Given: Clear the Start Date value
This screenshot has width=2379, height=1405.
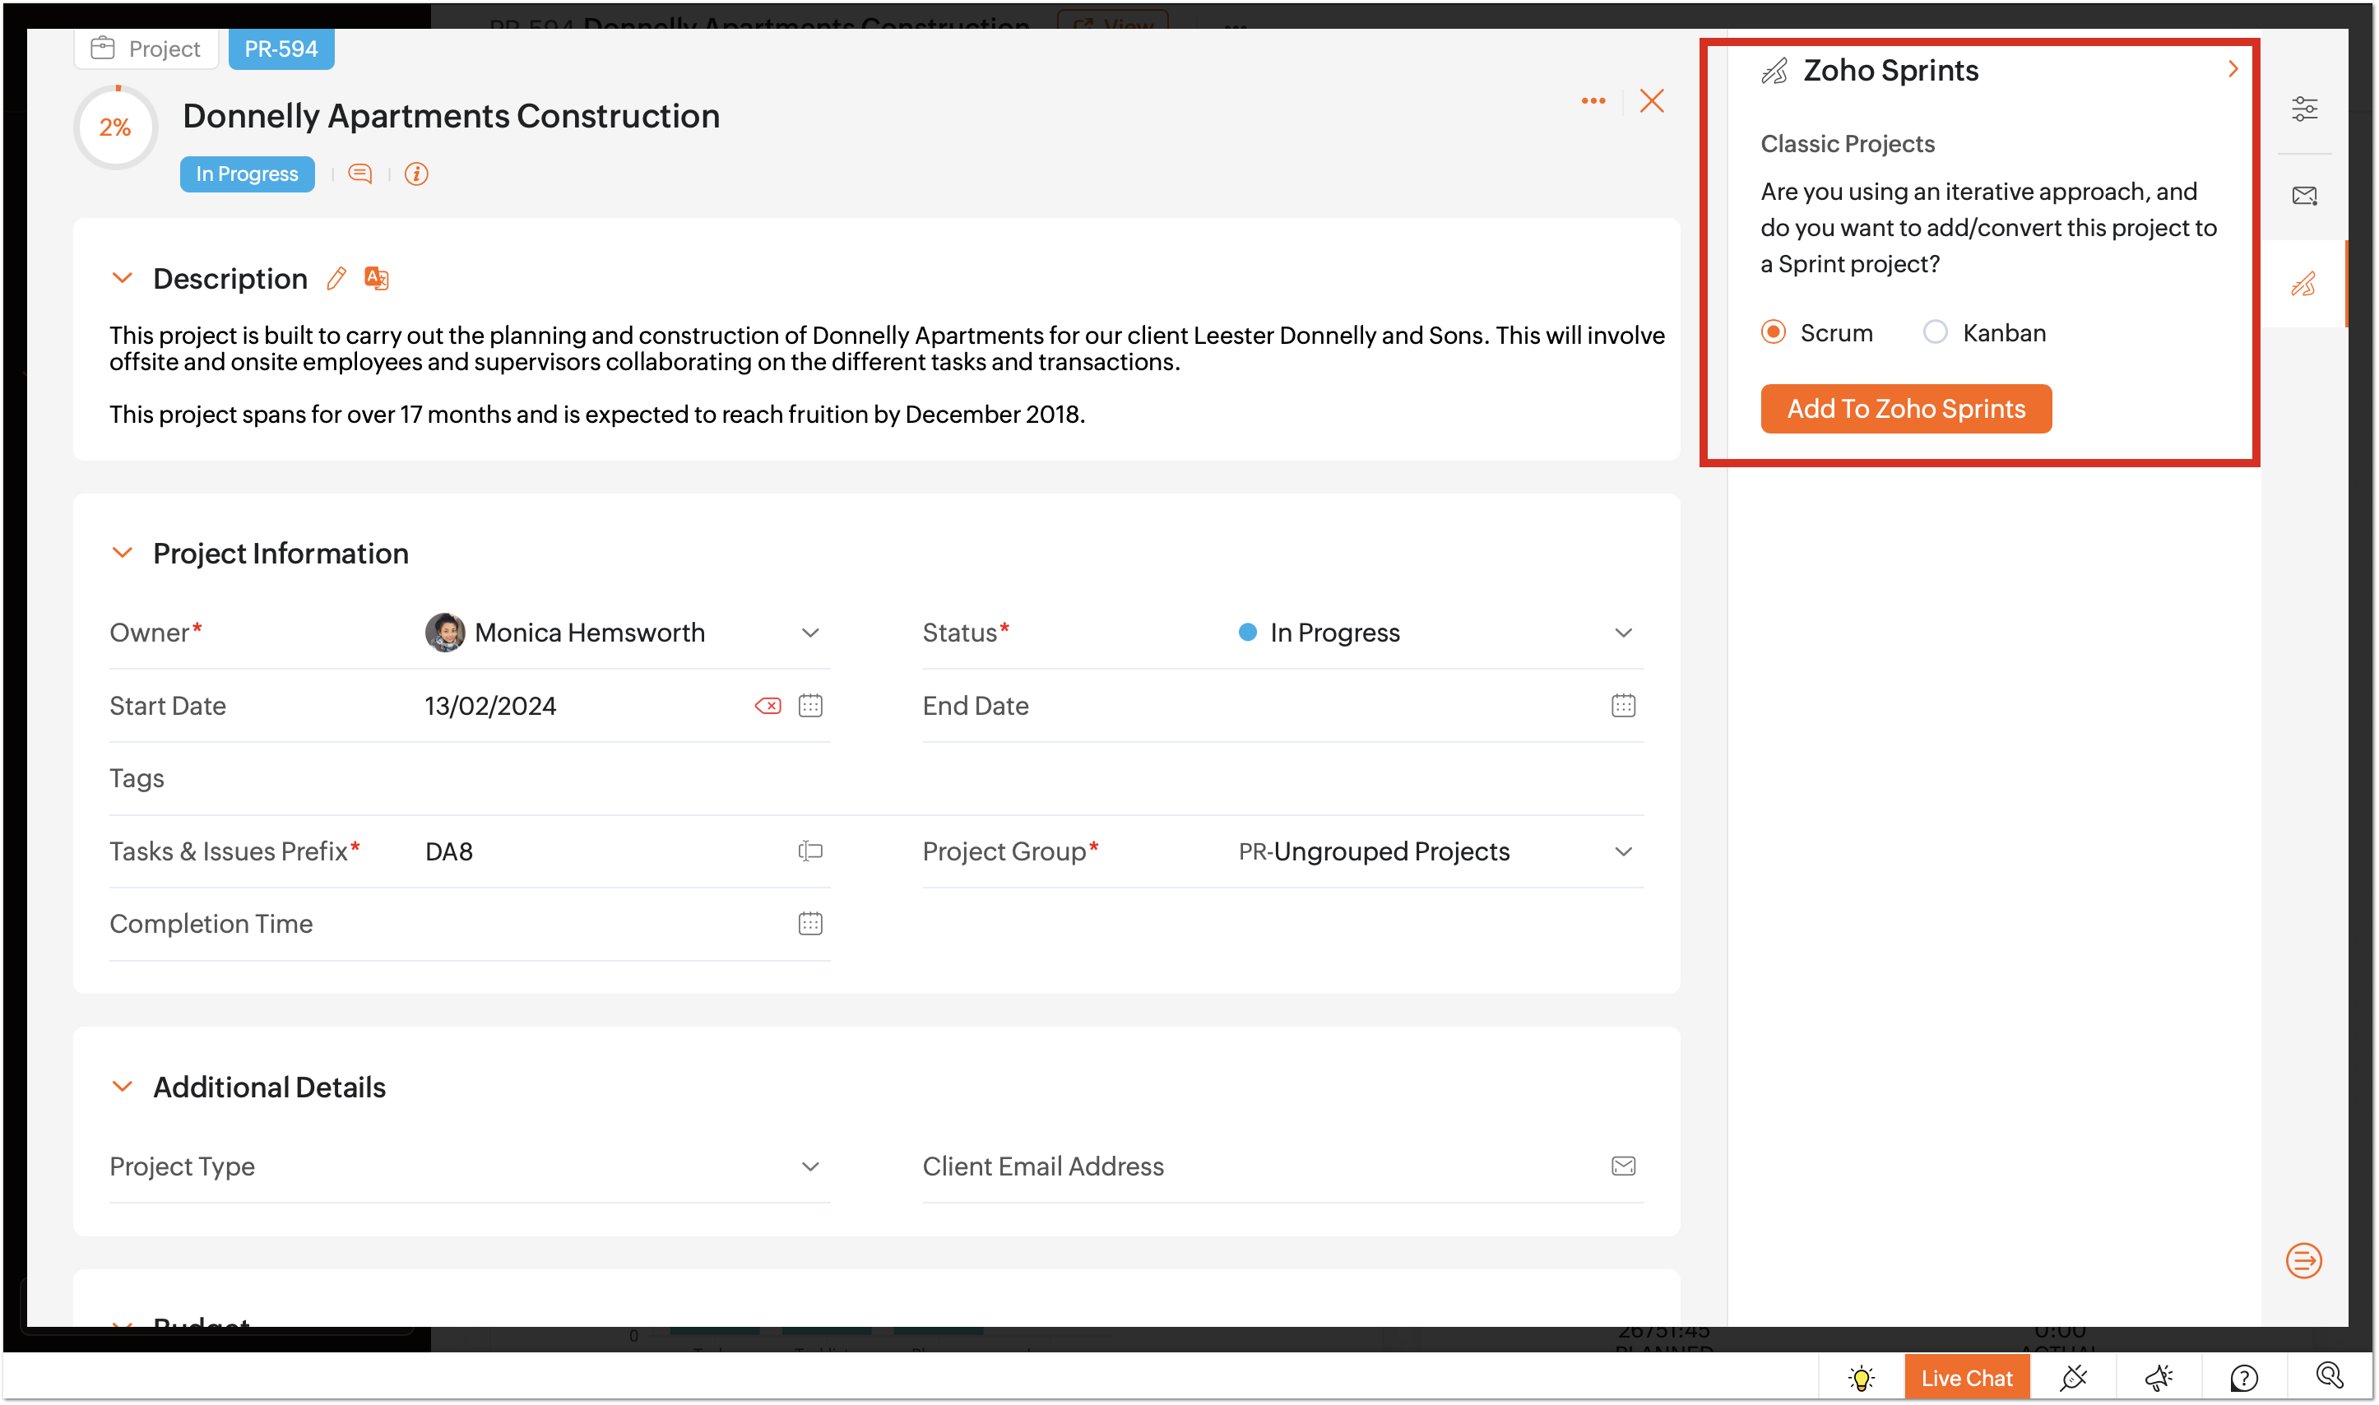Looking at the screenshot, I should click(767, 707).
